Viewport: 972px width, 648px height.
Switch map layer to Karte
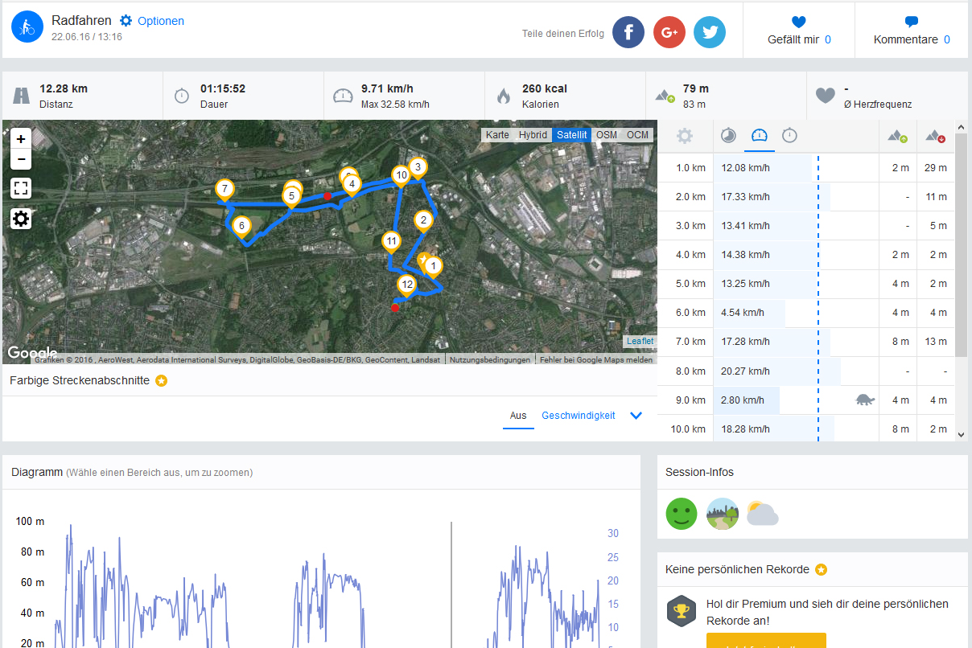[x=497, y=135]
